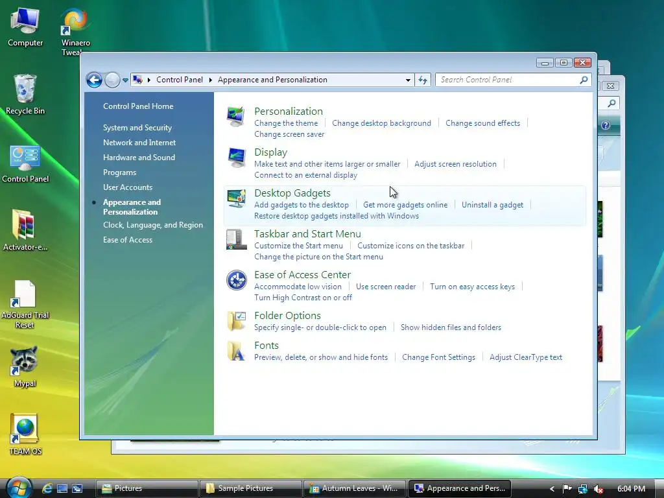Image resolution: width=664 pixels, height=498 pixels.
Task: Select the Control Panel desktop icon
Action: pyautogui.click(x=25, y=164)
